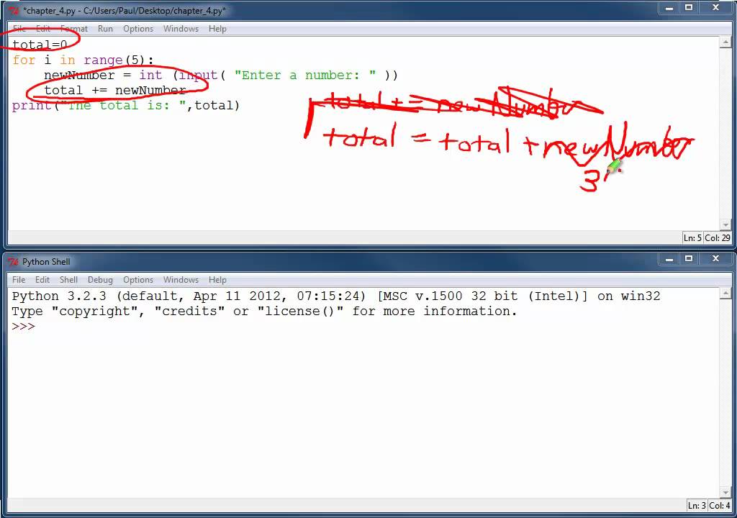
Task: Click 'win32' in the shell banner line
Action: 641,296
